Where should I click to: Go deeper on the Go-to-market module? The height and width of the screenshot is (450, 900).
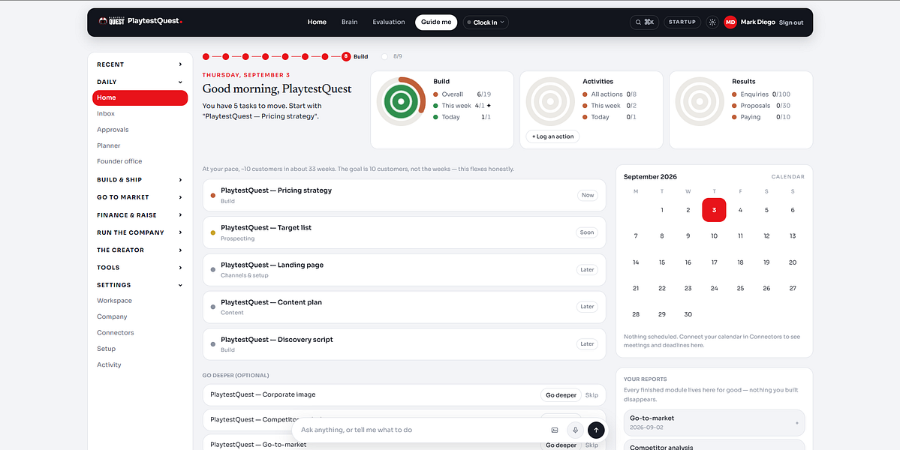[x=561, y=445]
